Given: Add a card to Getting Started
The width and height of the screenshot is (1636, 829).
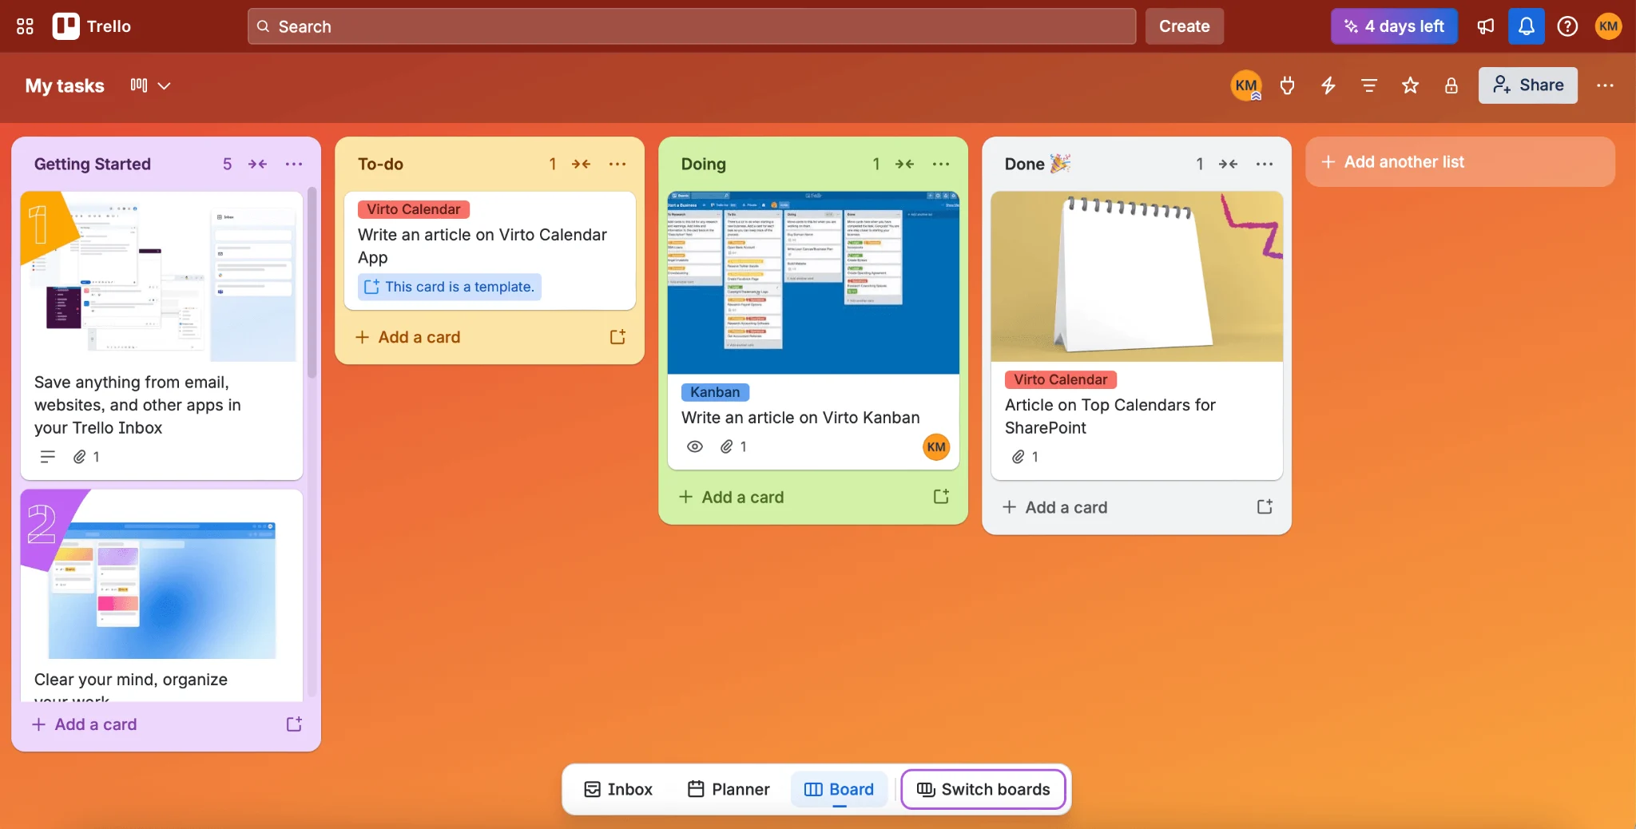Looking at the screenshot, I should tap(85, 724).
